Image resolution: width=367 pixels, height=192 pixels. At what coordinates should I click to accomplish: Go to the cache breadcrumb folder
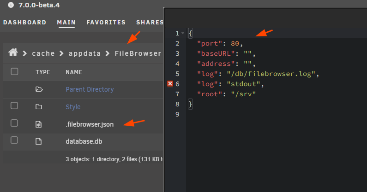pos(43,53)
